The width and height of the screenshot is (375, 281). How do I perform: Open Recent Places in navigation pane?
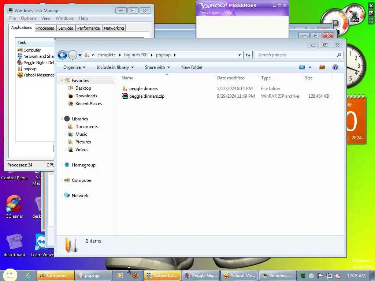coord(89,104)
